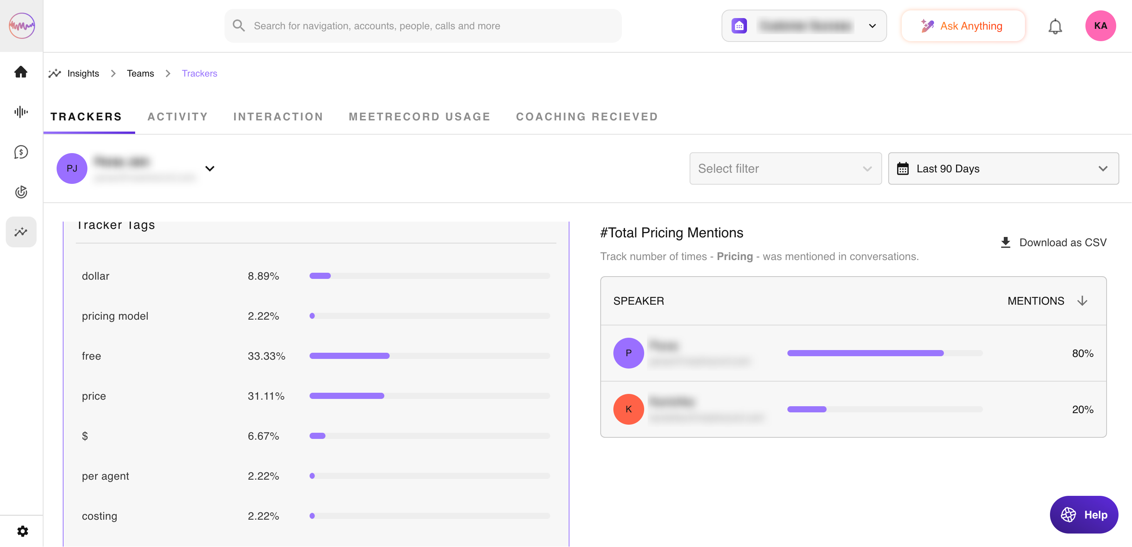Select the Insights chart sidebar icon

coord(21,232)
